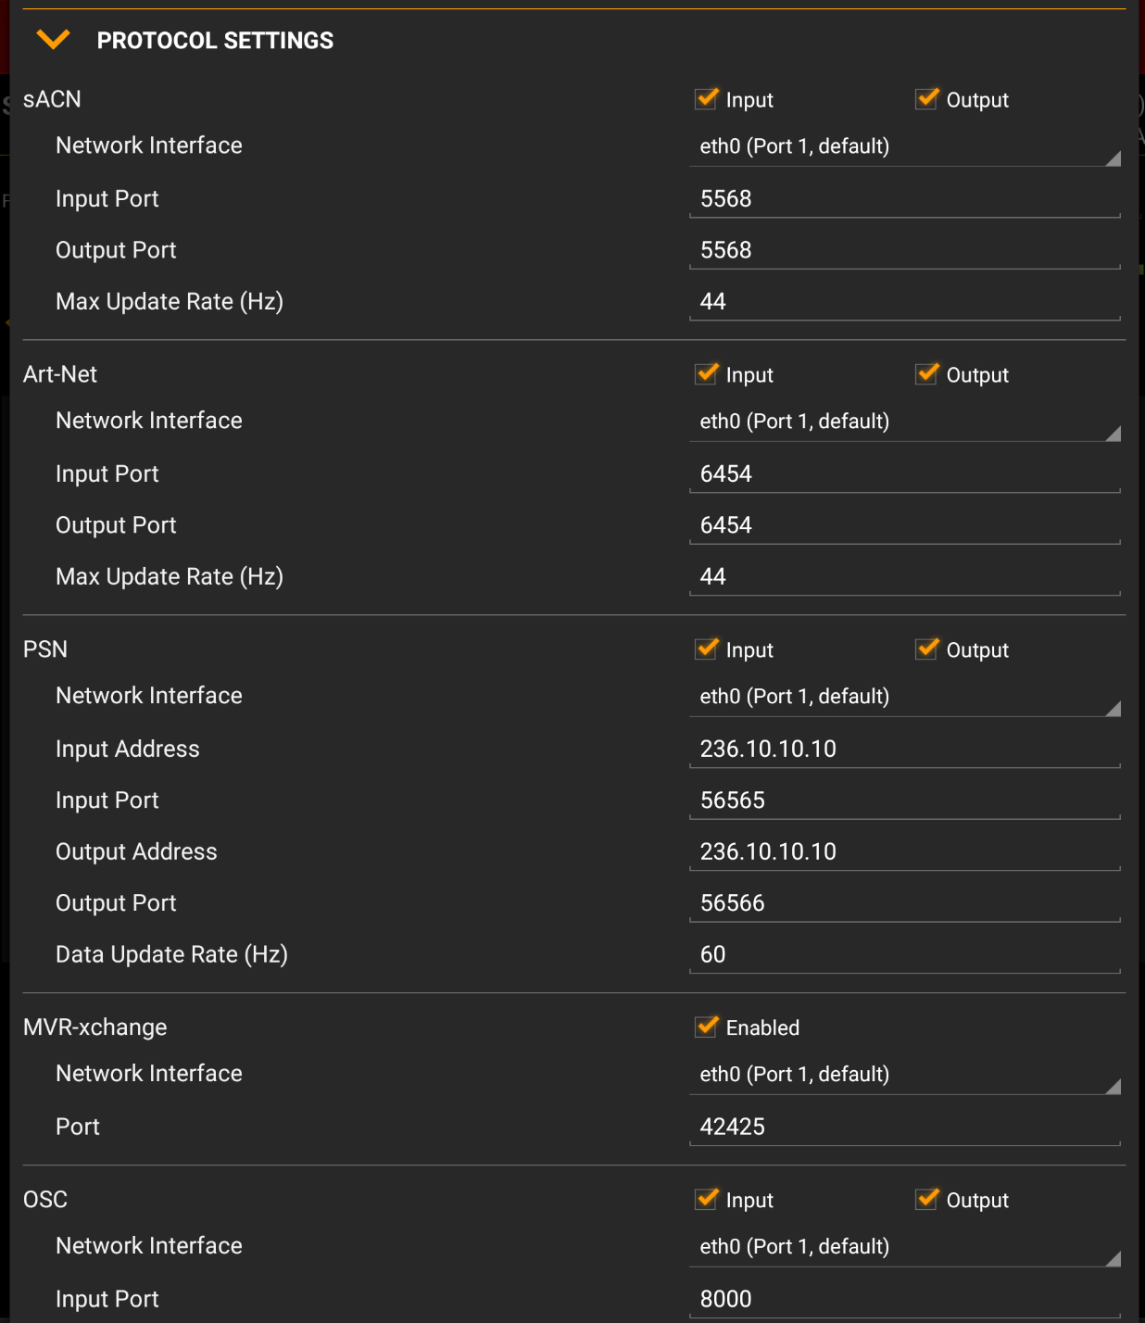The height and width of the screenshot is (1323, 1145).
Task: Toggle OSC Input checkbox
Action: coord(706,1200)
